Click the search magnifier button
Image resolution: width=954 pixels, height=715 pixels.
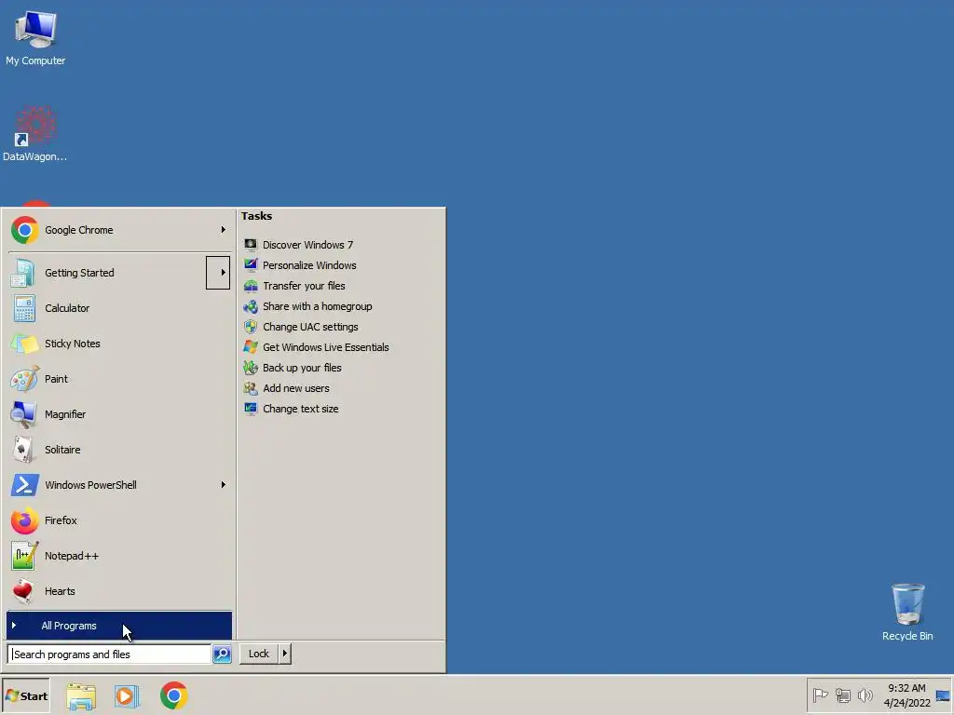click(x=222, y=654)
